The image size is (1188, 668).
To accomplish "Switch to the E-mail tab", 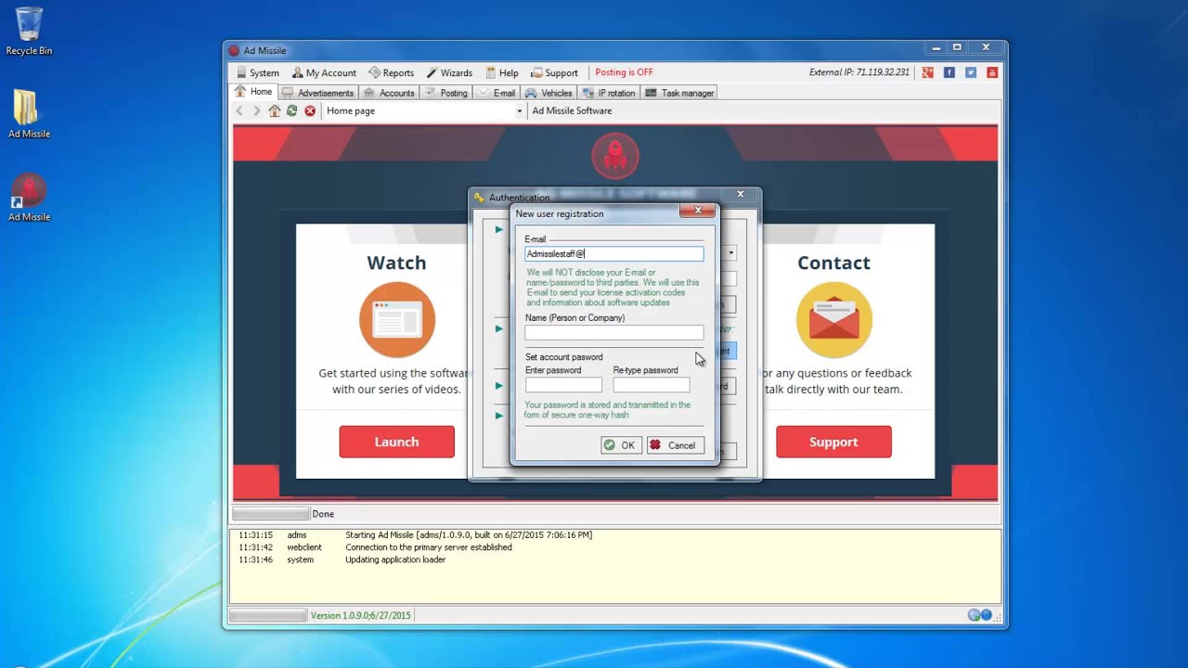I will coord(497,93).
